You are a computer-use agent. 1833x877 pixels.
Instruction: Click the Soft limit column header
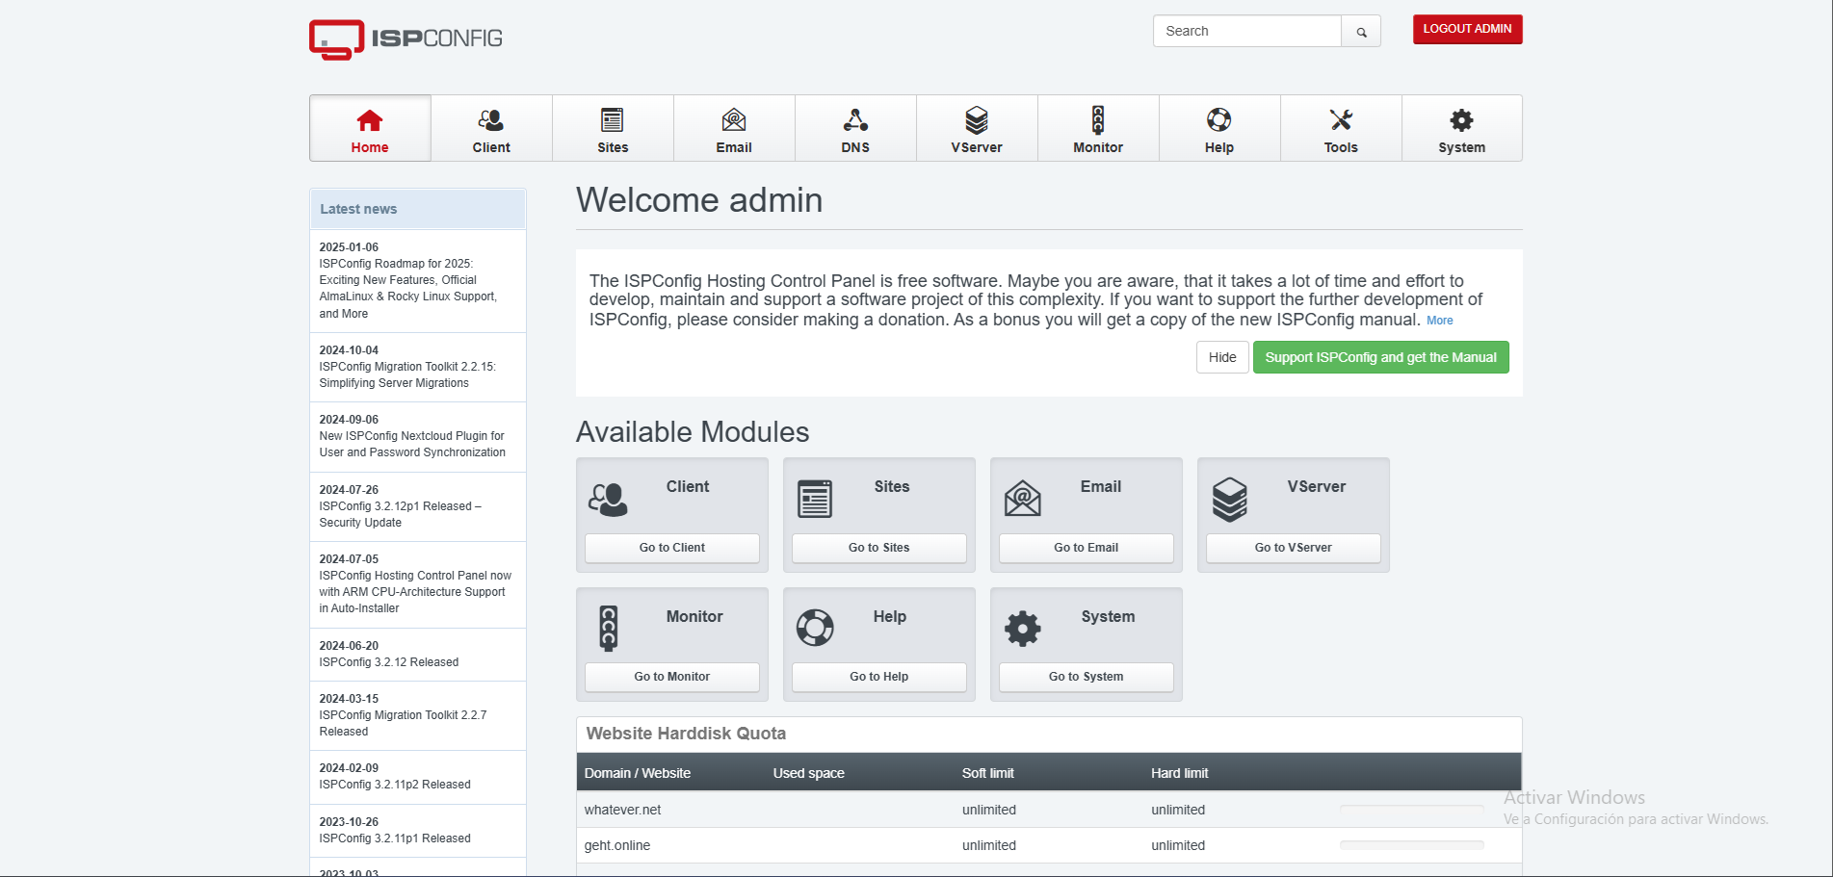pos(987,773)
